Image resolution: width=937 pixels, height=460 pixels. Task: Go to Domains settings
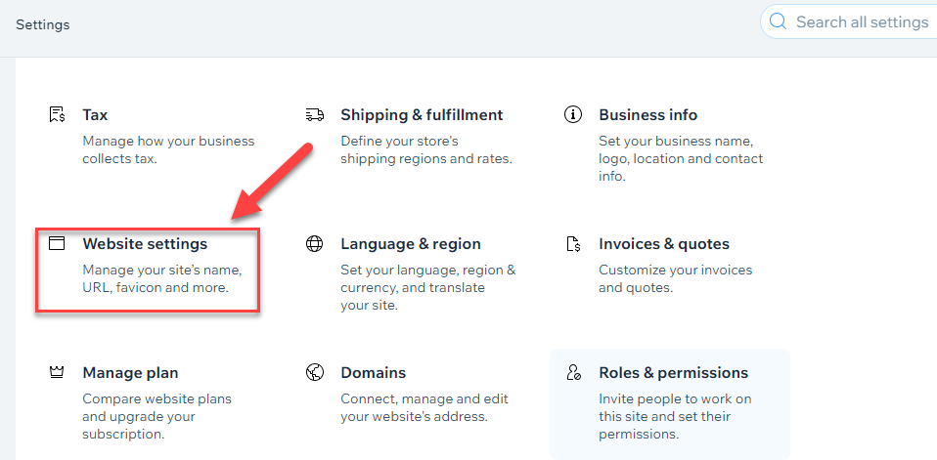point(373,373)
